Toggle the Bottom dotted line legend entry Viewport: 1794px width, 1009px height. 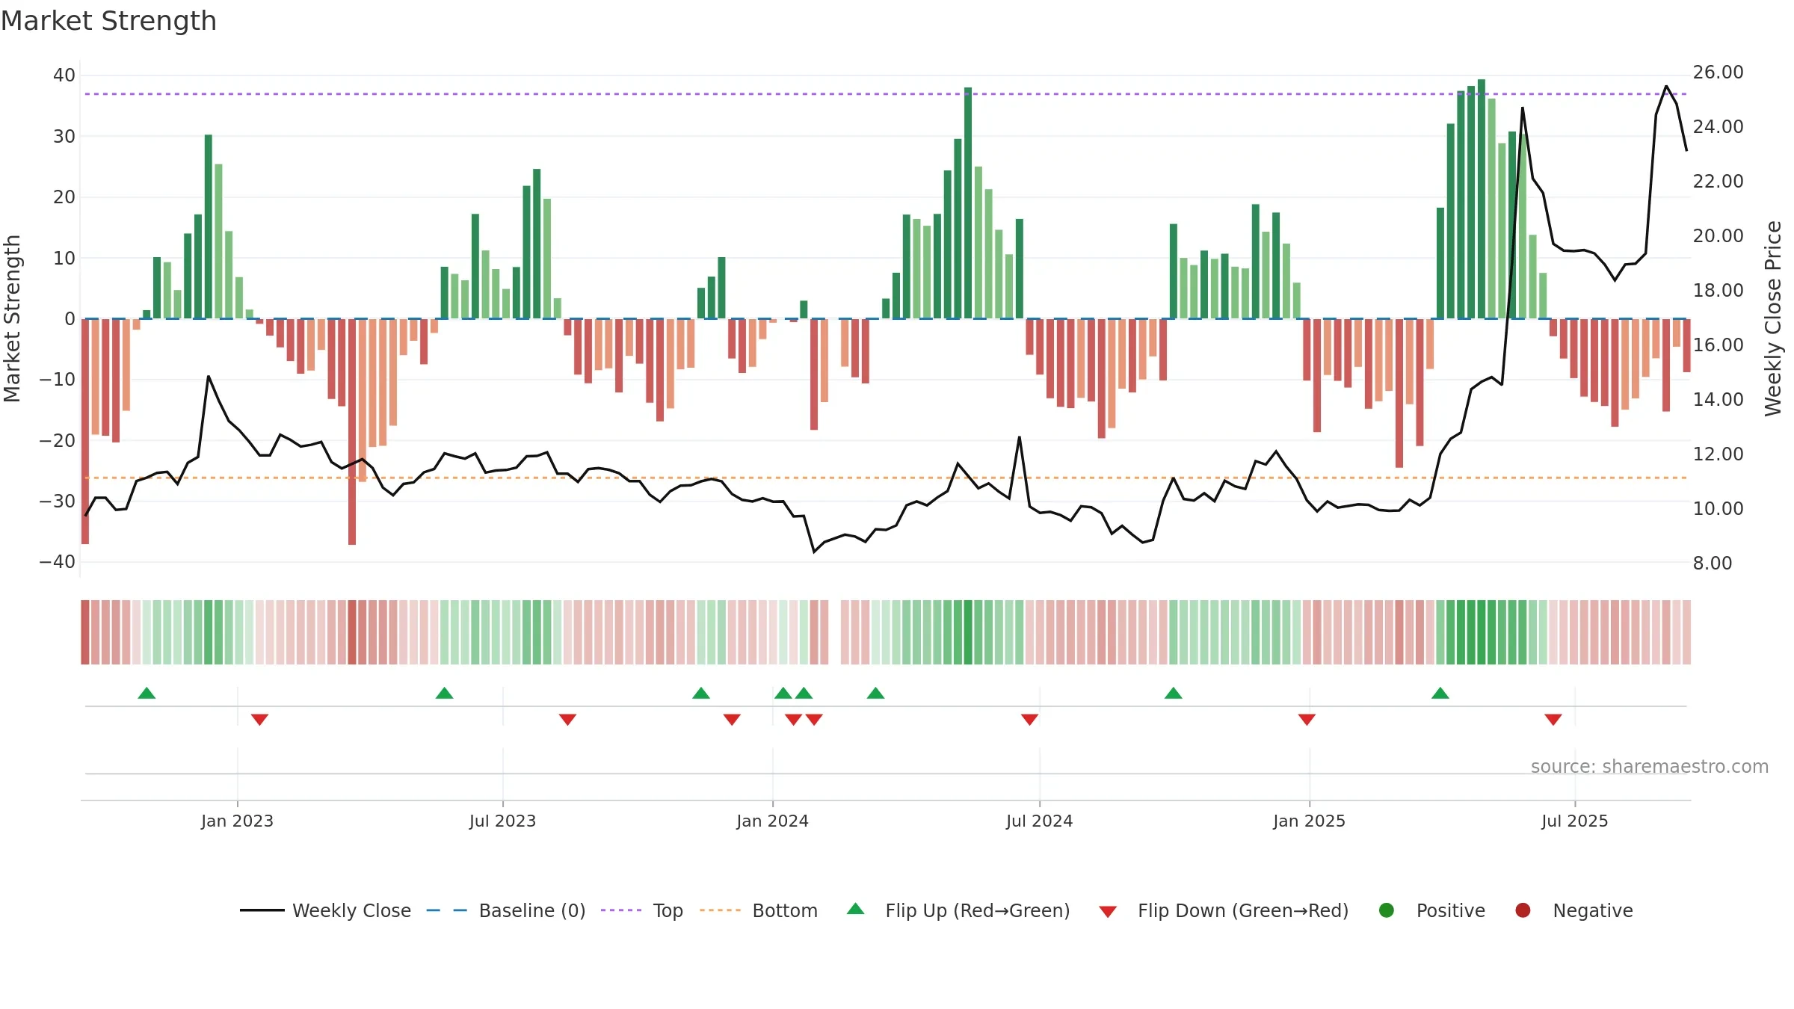759,910
